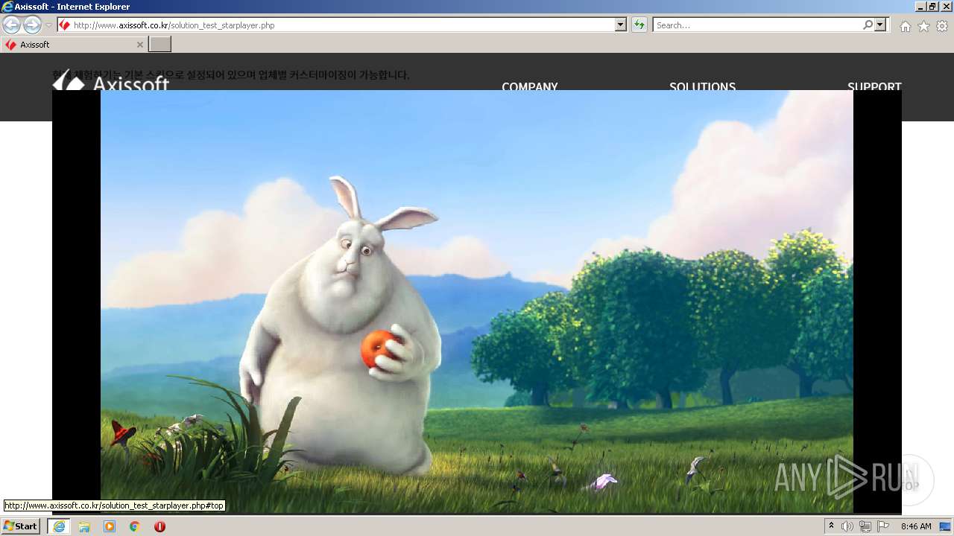Open the search provider dropdown
The height and width of the screenshot is (536, 954).
tap(880, 25)
